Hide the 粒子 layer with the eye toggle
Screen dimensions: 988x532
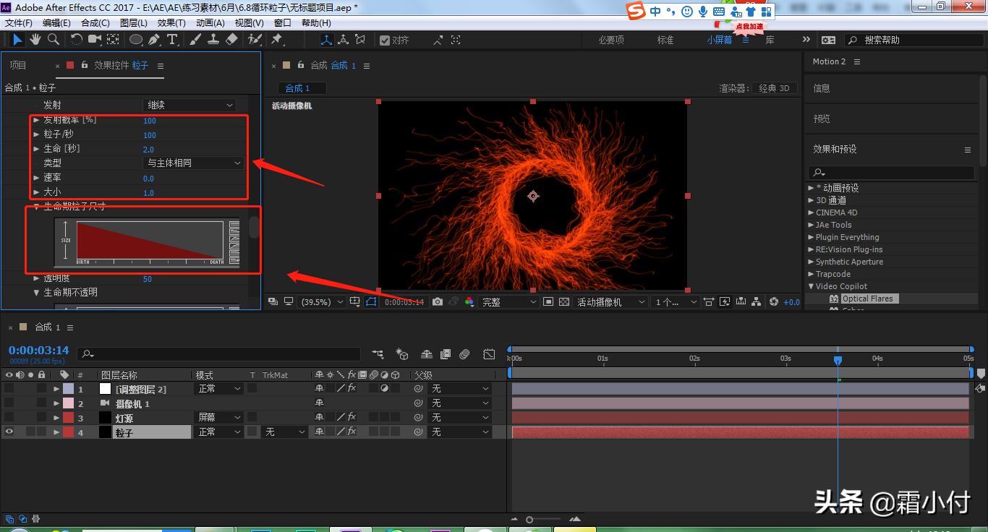click(9, 432)
